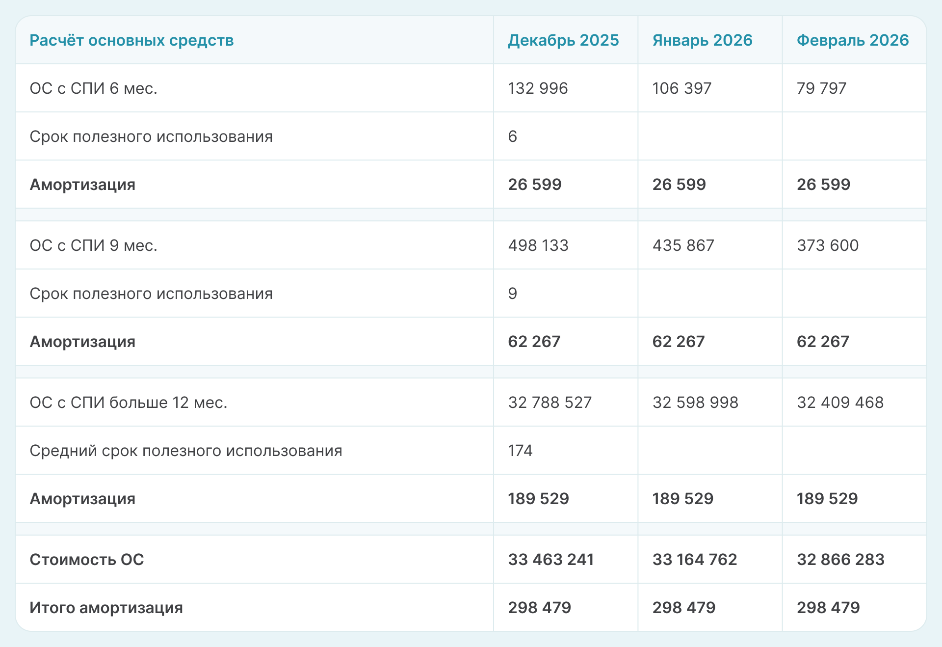Click the average useful life value 174

tap(520, 451)
